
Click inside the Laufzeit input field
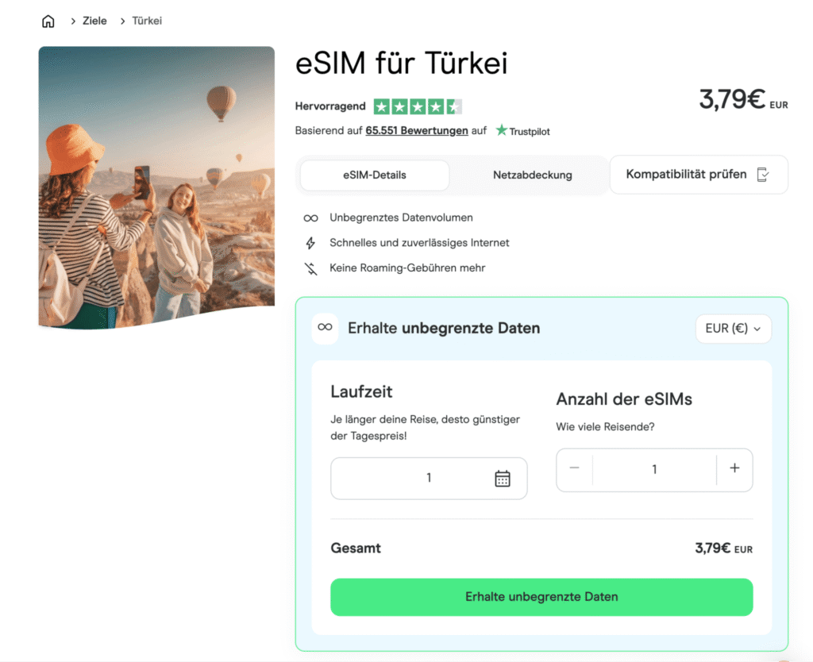tap(429, 478)
